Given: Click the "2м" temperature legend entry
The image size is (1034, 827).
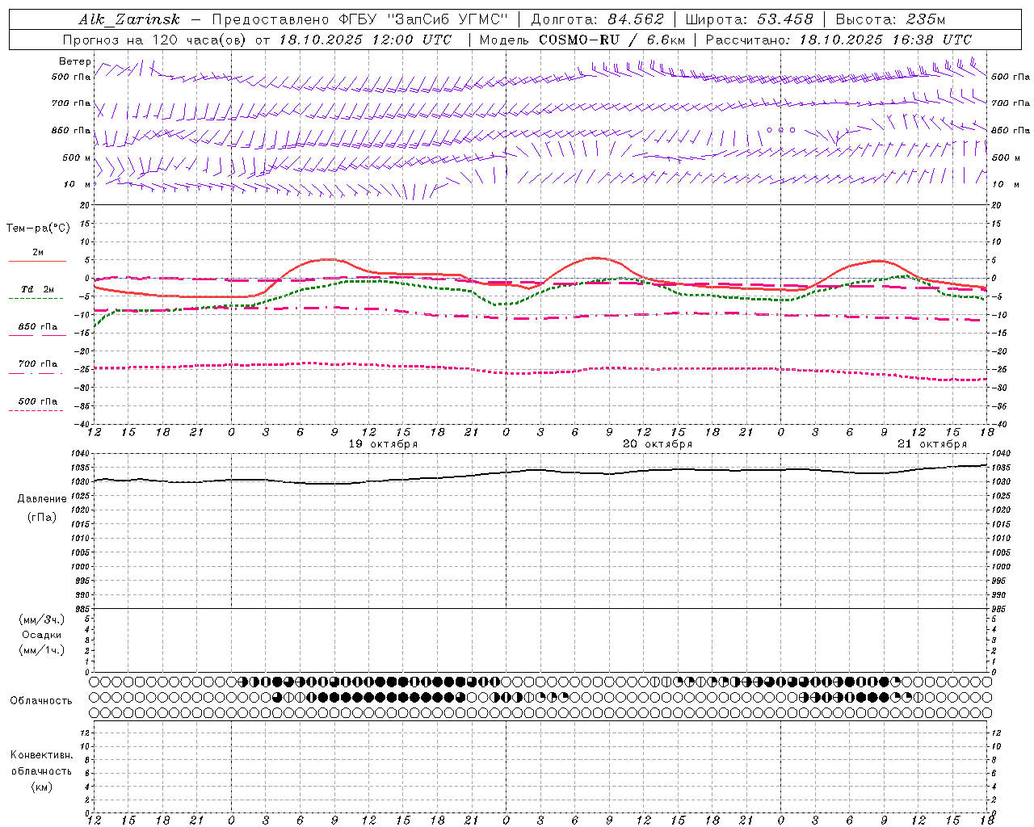Looking at the screenshot, I should 38,253.
